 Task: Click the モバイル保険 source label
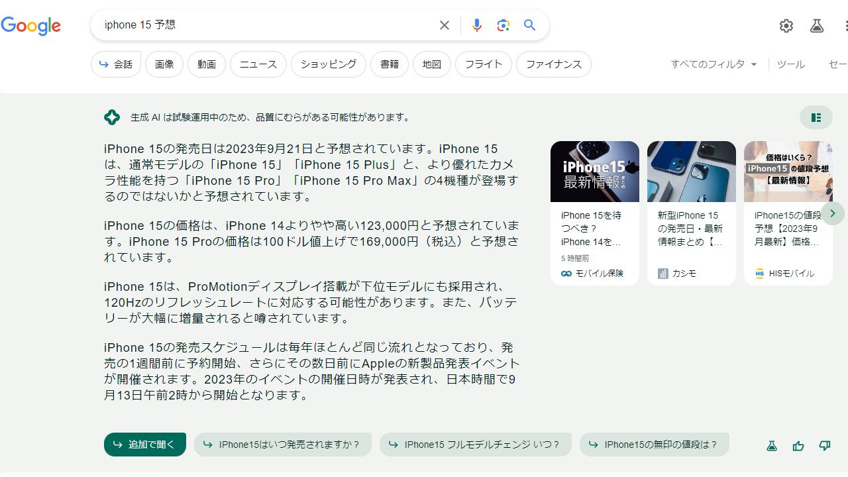600,274
